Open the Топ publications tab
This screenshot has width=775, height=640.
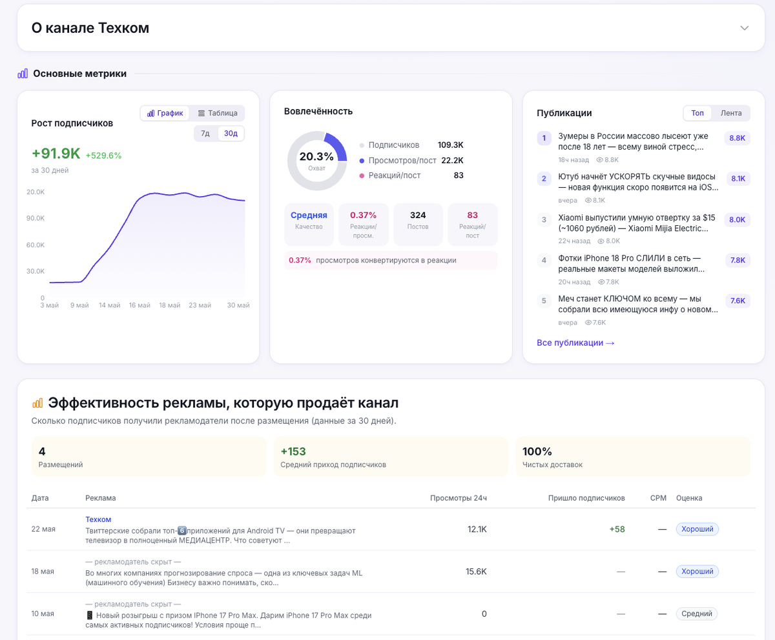(x=697, y=113)
